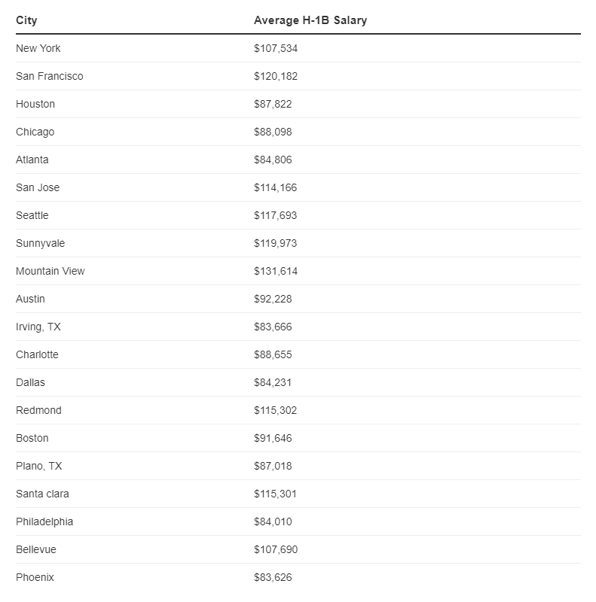The image size is (596, 602).
Task: Select the Boston city cell
Action: tap(32, 438)
